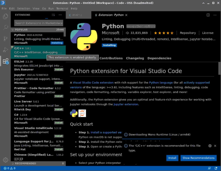Install the C# extension
Screen dimensions: 221x171
click(x=59, y=123)
